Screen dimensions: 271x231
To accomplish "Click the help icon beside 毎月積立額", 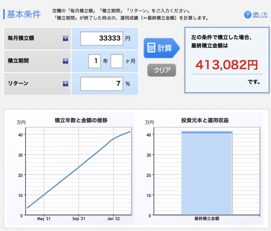I will click(x=65, y=39).
